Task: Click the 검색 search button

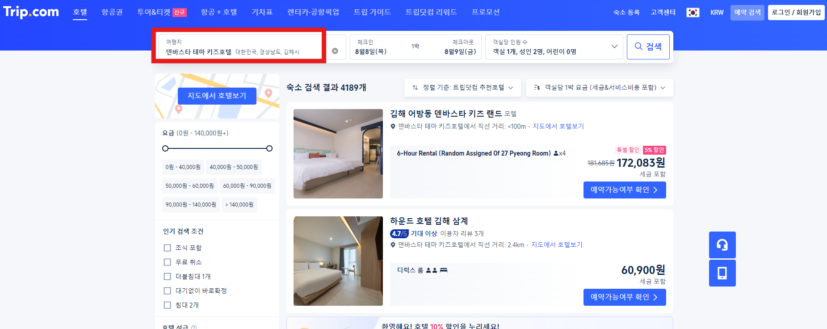Action: (x=648, y=47)
